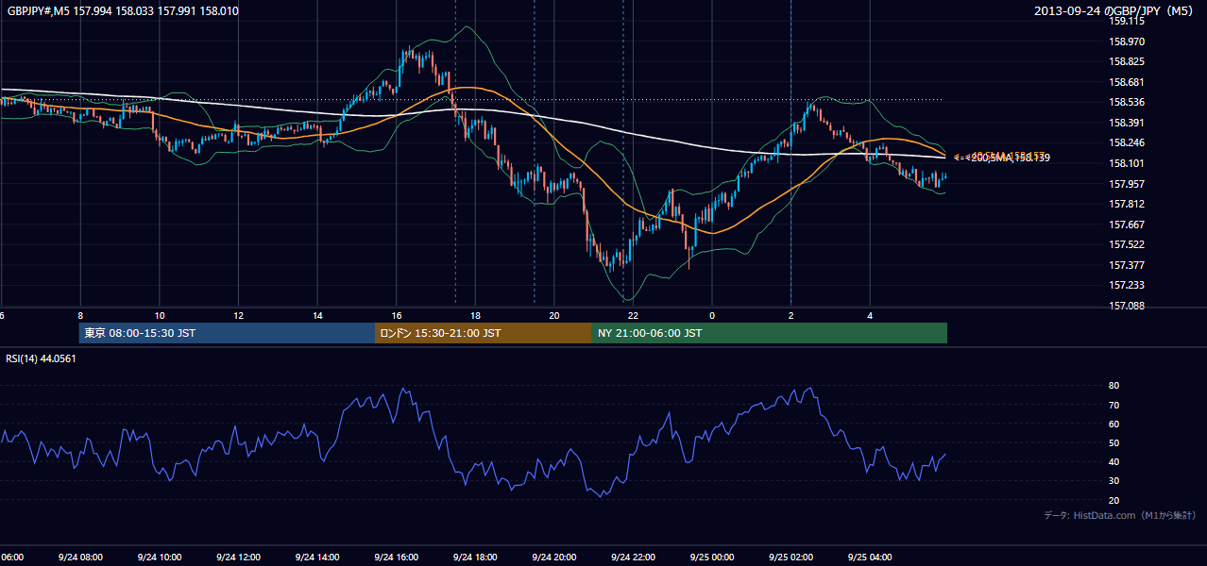Screen dimensions: 1207x566
Task: Click the 9/24 10:00 time label
Action: [160, 557]
